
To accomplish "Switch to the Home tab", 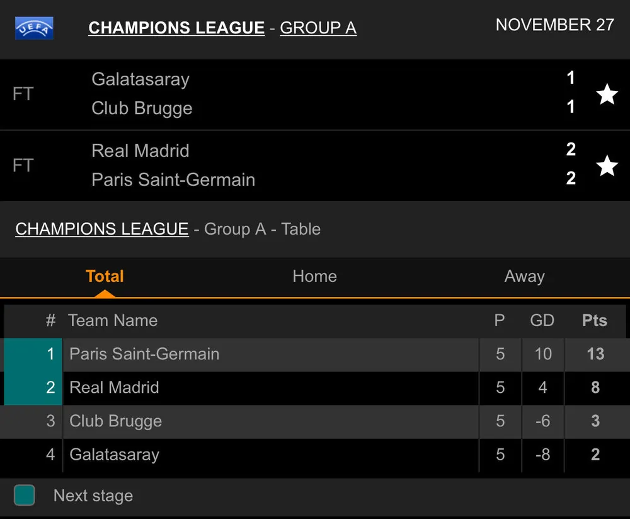I will [x=314, y=276].
